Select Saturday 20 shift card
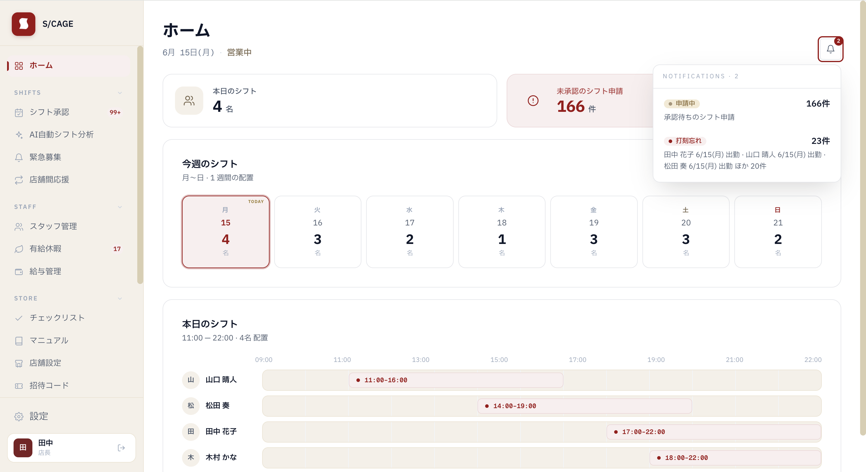The height and width of the screenshot is (472, 866). tap(686, 232)
